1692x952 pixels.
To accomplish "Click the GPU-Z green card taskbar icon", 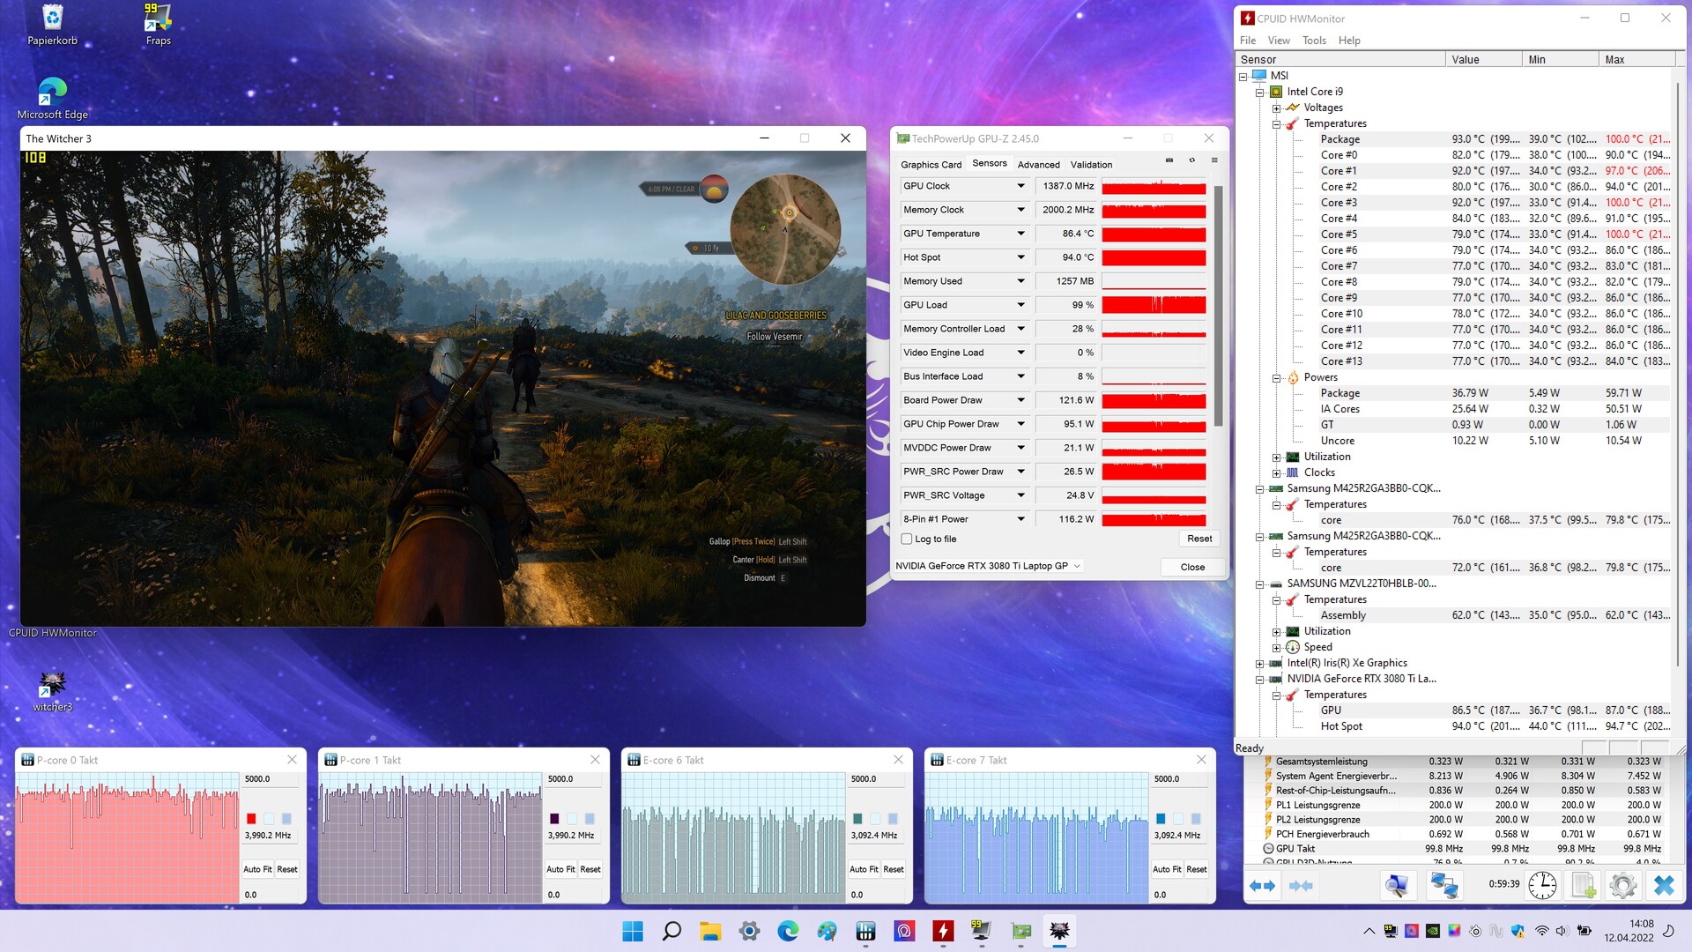I will coord(1020,931).
